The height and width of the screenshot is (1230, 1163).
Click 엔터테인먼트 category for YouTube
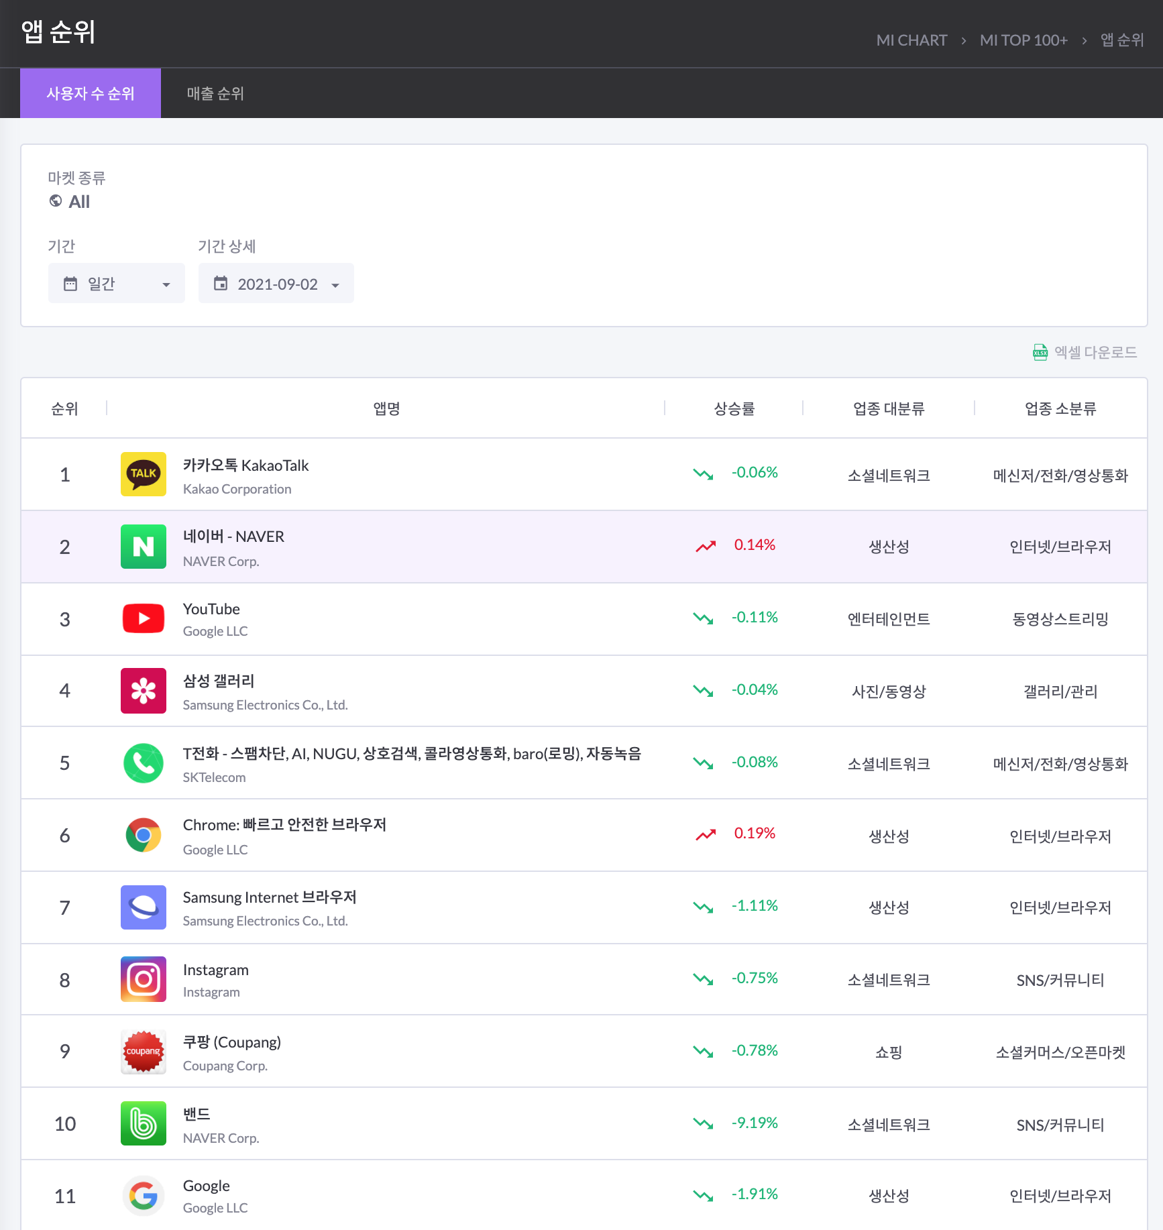point(889,619)
